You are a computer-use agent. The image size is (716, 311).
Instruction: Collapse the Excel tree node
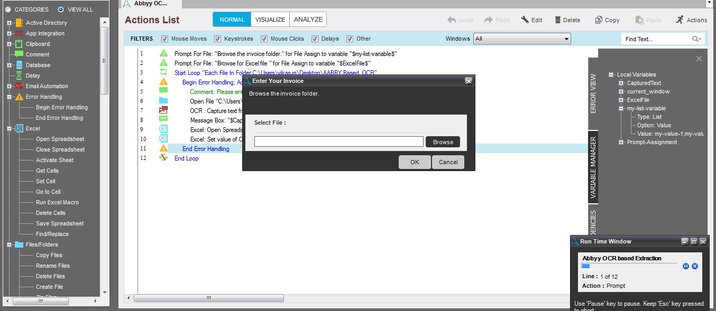(x=9, y=128)
